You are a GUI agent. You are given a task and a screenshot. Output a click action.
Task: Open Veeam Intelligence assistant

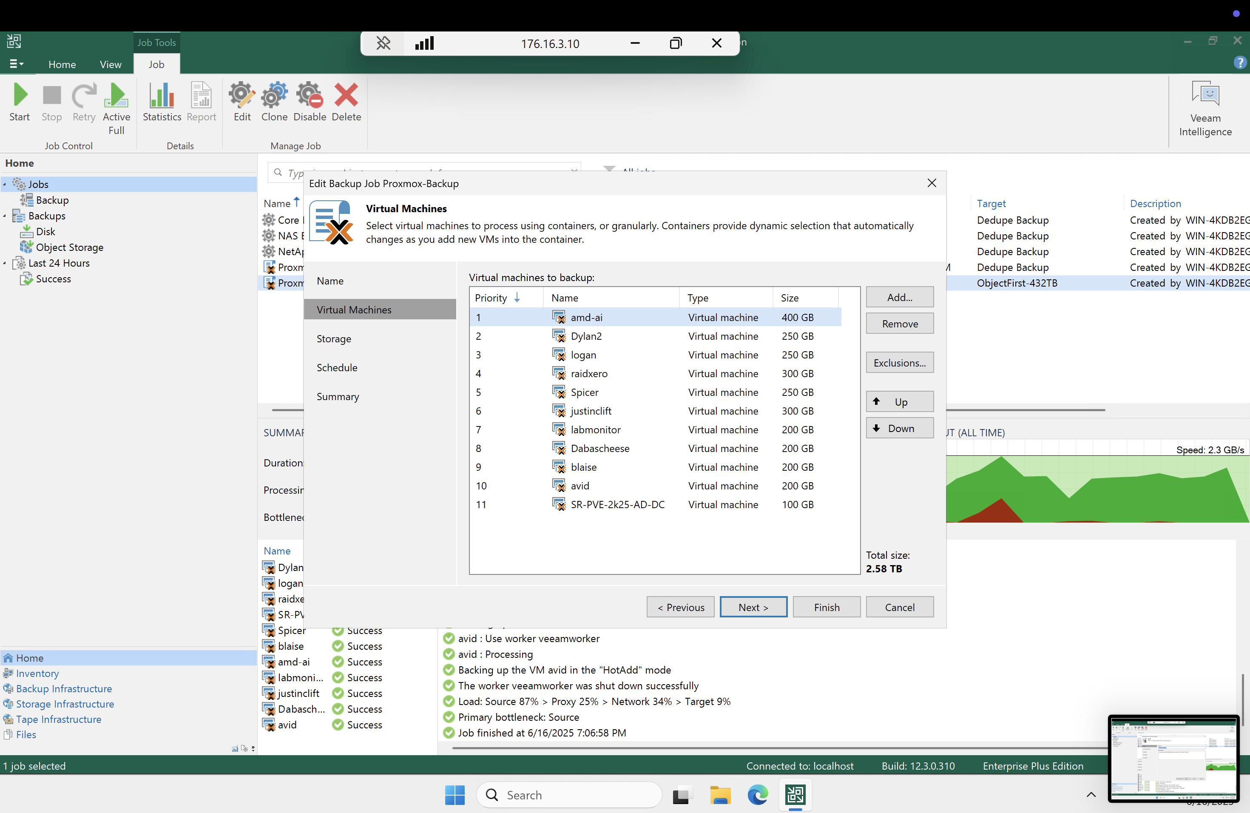point(1205,109)
